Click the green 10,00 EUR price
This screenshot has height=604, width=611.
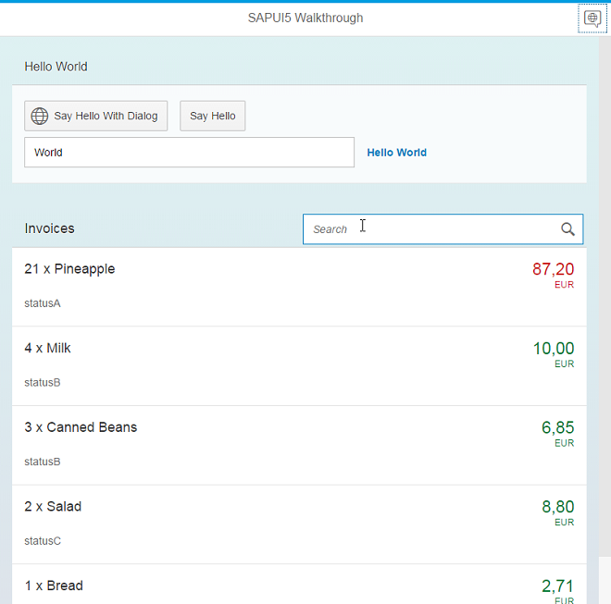553,350
